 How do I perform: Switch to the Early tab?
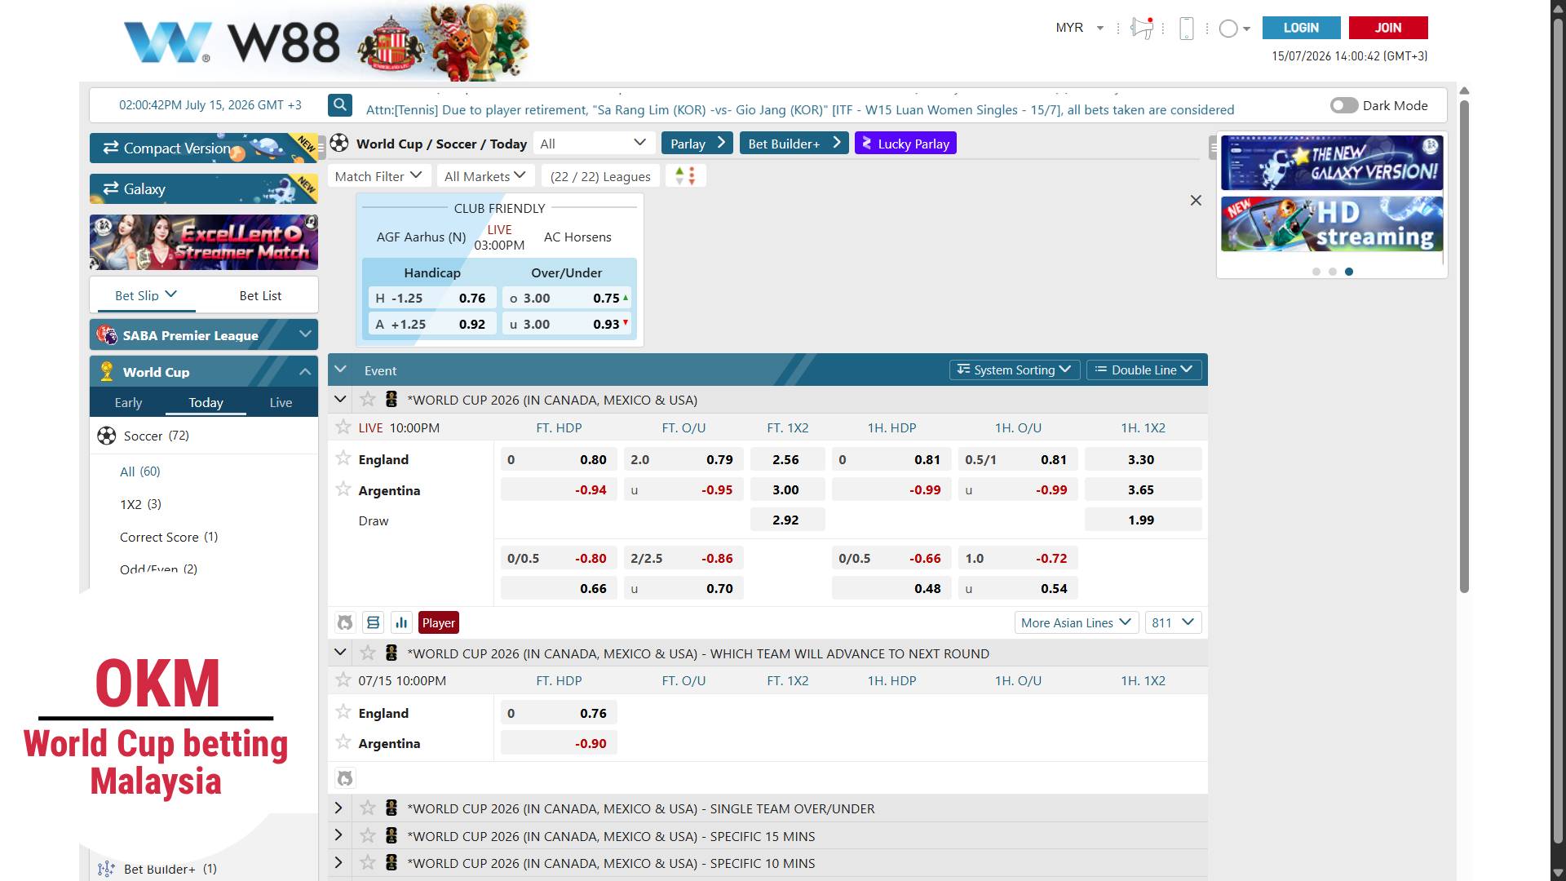tap(128, 402)
